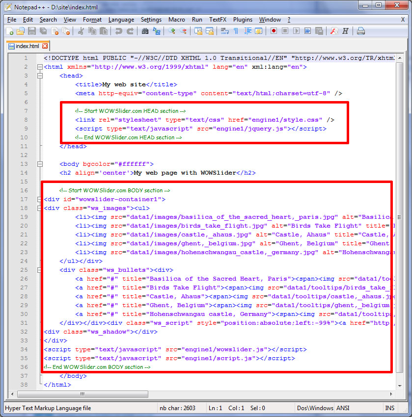Select the index.html document tab

click(x=27, y=46)
